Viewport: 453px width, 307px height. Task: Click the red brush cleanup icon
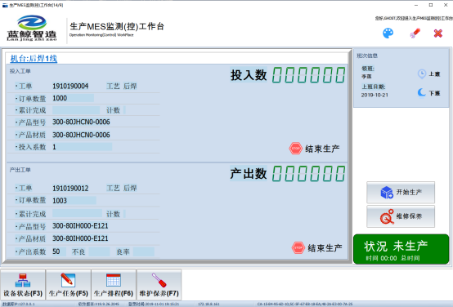[415, 33]
